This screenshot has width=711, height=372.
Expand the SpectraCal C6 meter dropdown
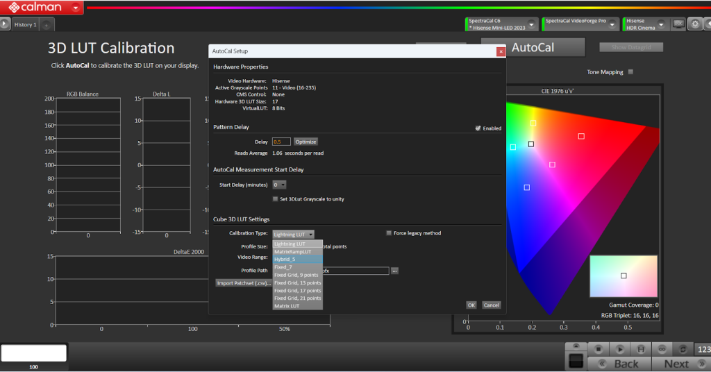pyautogui.click(x=531, y=24)
